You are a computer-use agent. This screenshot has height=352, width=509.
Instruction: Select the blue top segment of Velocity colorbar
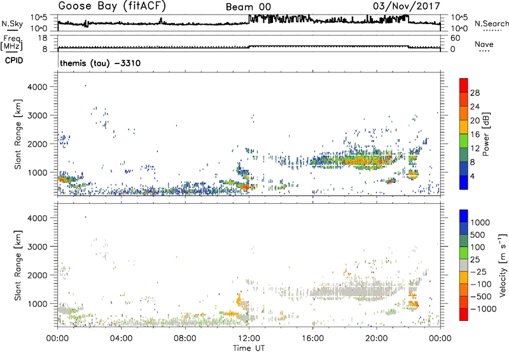(x=464, y=216)
